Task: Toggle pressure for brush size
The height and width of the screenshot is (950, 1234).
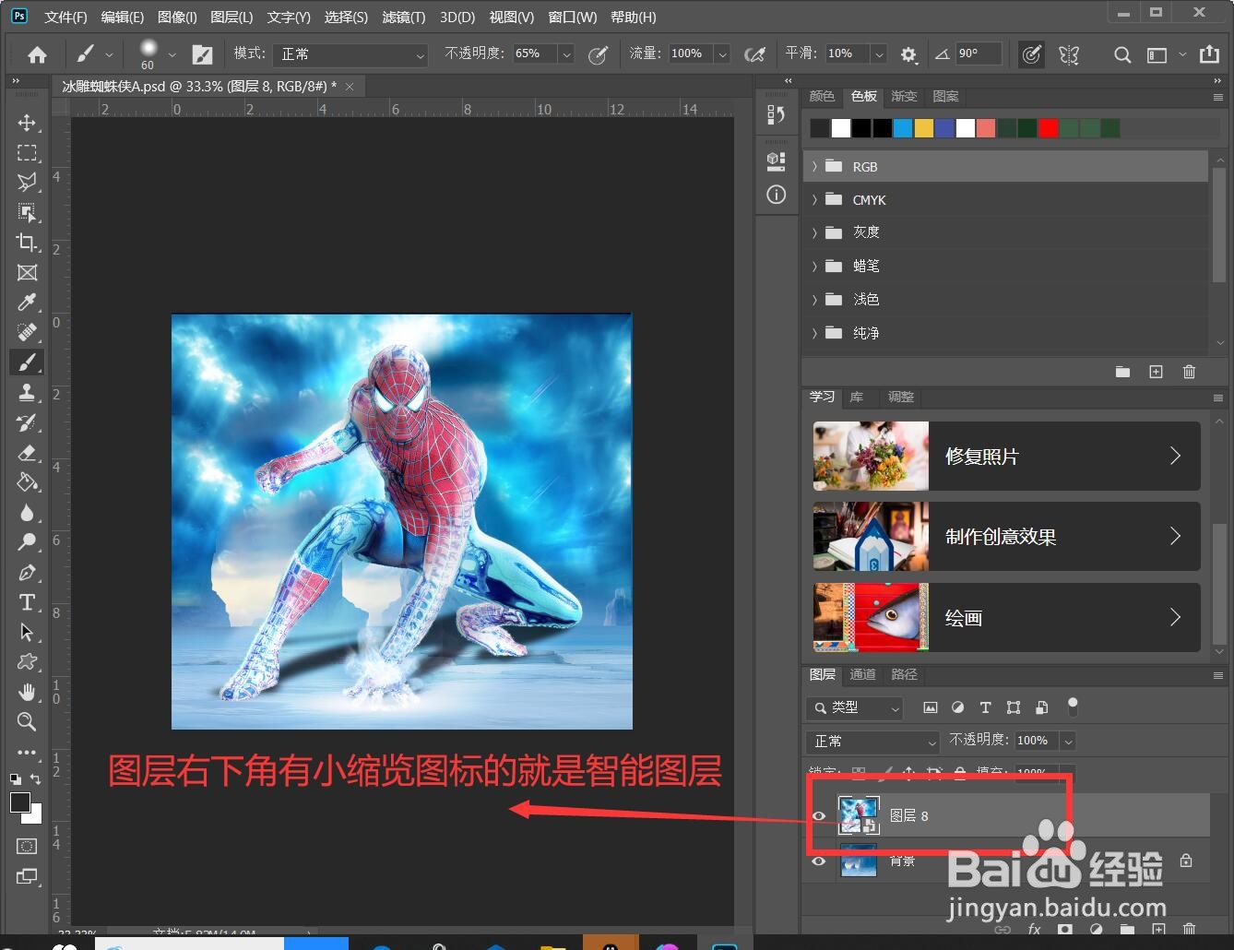Action: [x=1031, y=54]
